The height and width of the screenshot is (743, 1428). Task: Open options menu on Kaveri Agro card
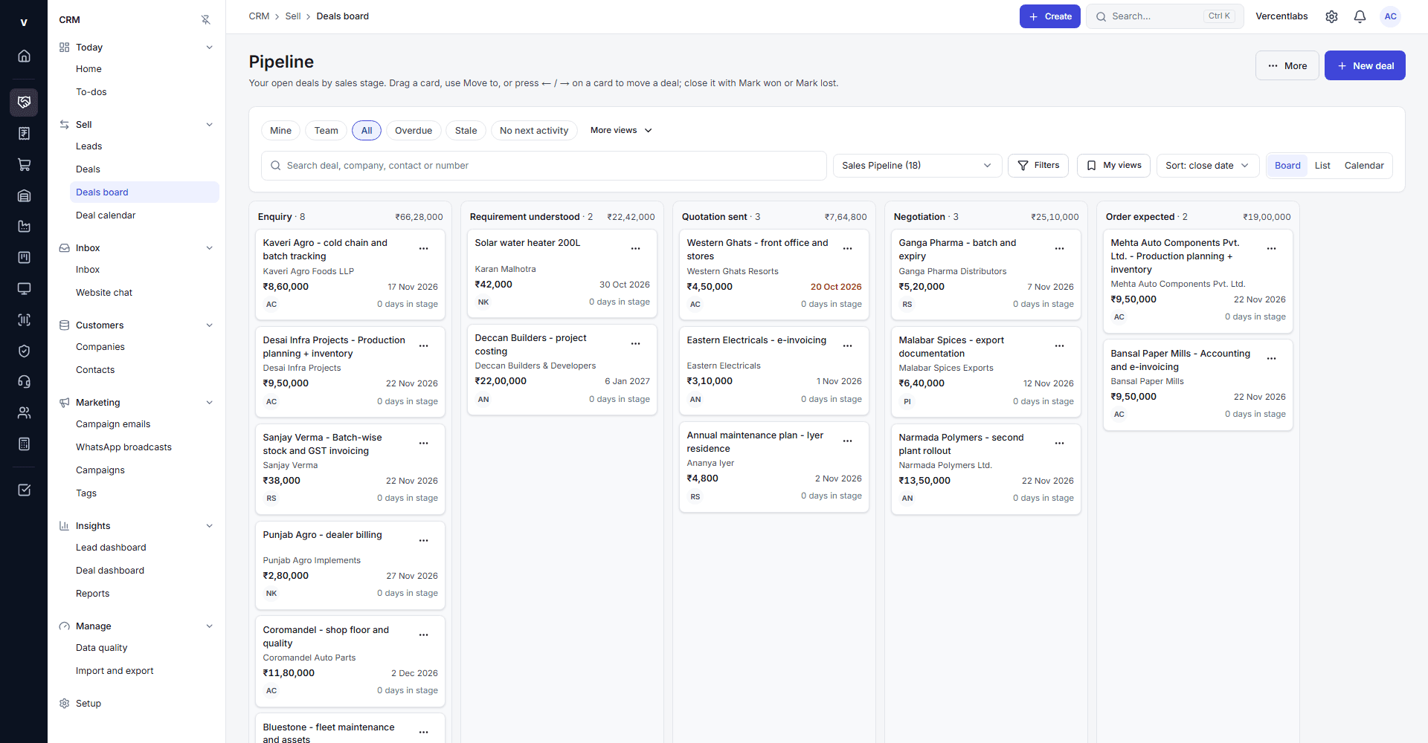[423, 249]
